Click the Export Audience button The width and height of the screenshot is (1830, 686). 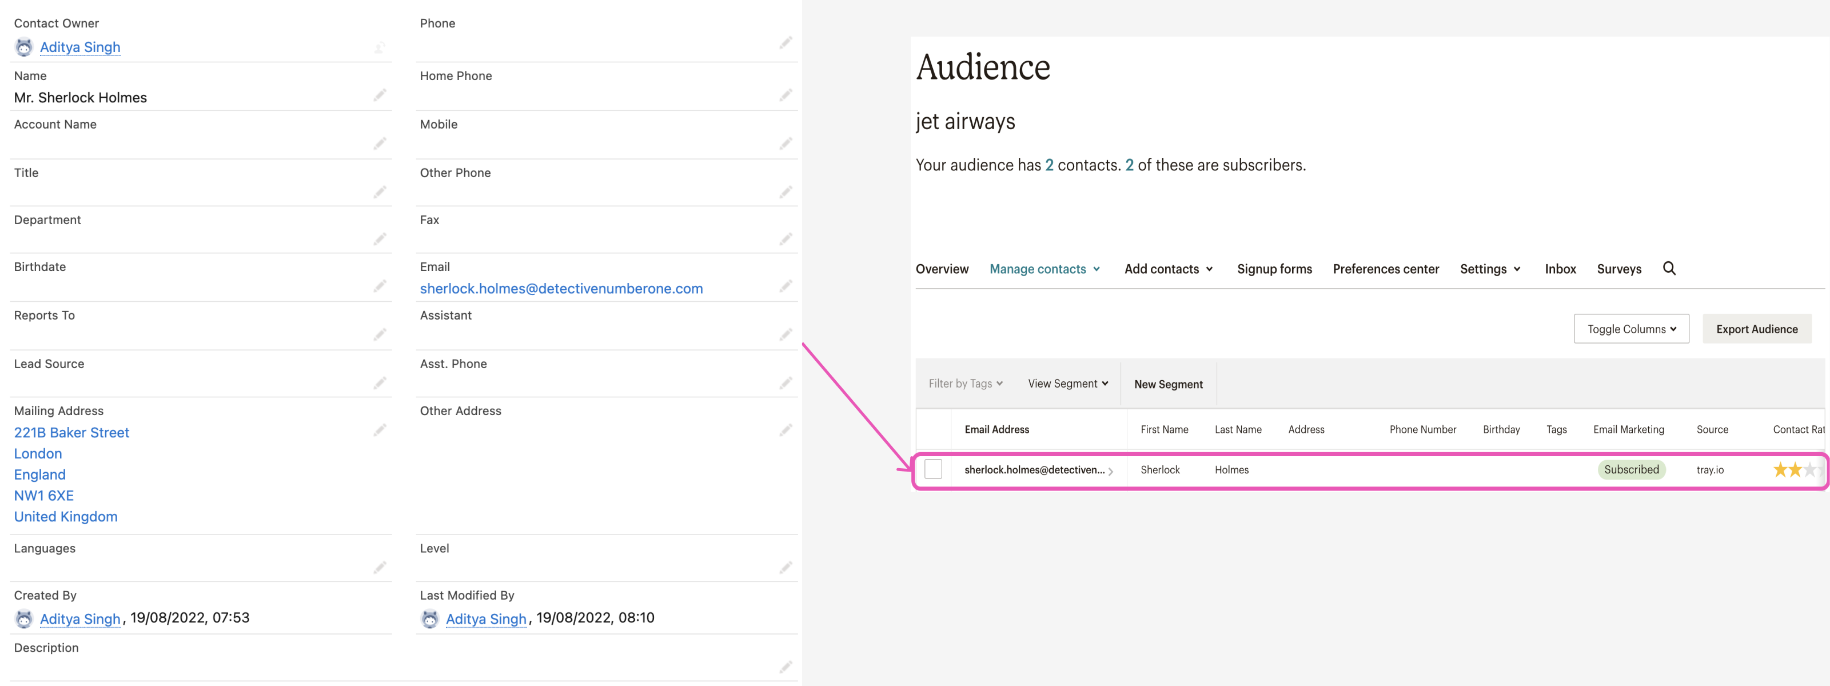[x=1756, y=329]
